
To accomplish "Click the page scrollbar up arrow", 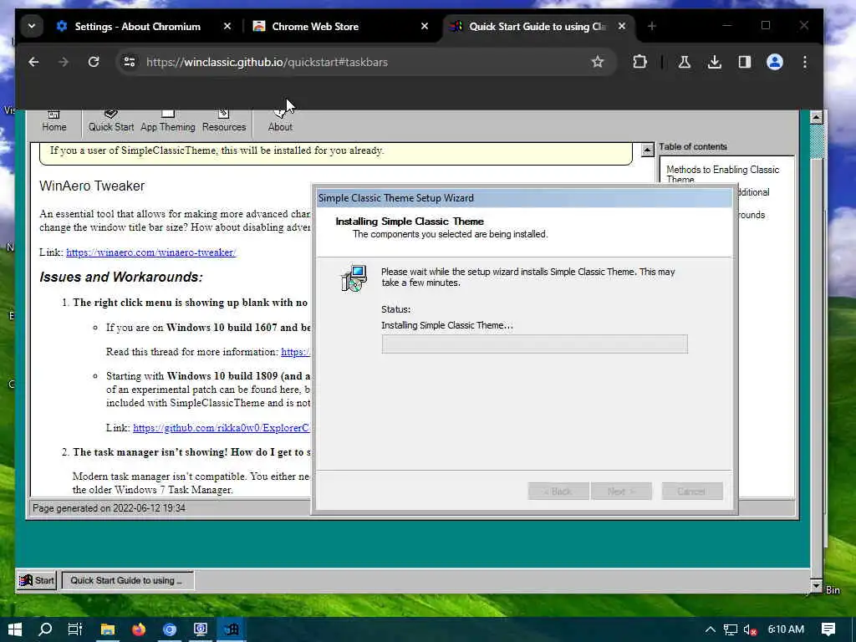I will pos(816,117).
